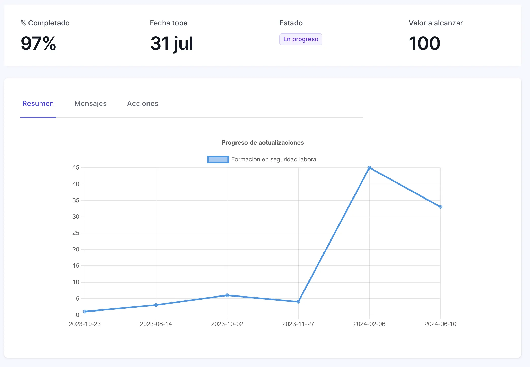Click the En progreso status badge
Viewport: 530px width, 367px height.
pyautogui.click(x=301, y=39)
